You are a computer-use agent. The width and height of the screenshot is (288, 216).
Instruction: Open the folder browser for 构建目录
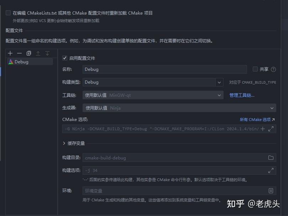270,157
